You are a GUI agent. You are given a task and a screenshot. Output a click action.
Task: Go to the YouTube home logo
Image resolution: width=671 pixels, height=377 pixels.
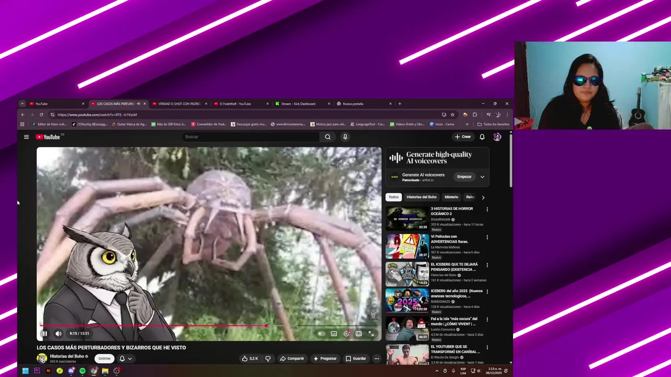point(49,137)
